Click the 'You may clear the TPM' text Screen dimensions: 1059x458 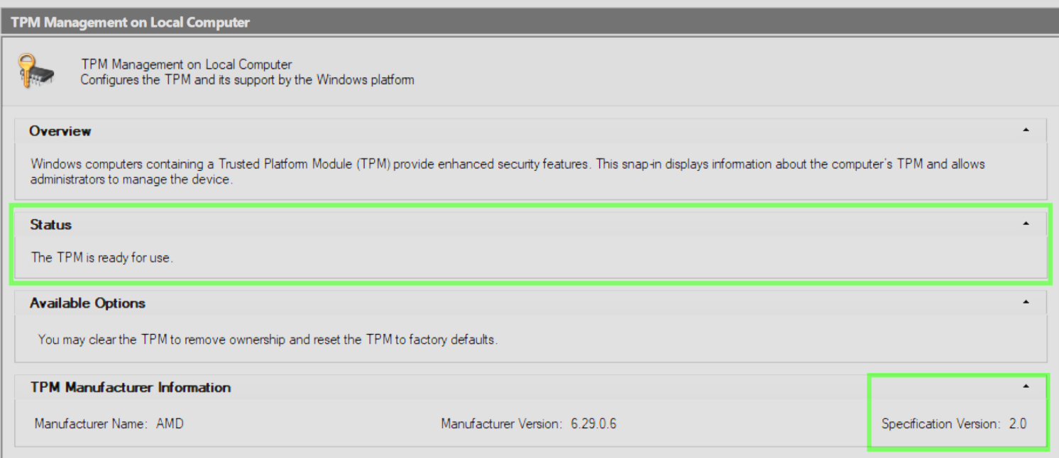pos(268,340)
